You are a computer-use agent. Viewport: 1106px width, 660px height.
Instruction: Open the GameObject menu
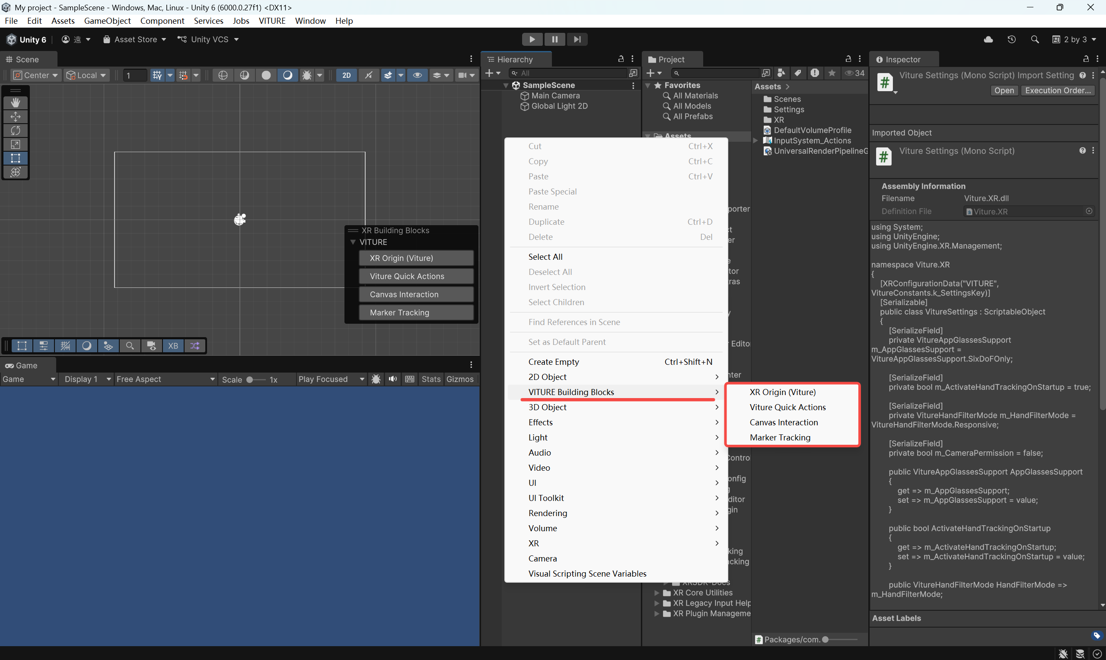point(107,20)
